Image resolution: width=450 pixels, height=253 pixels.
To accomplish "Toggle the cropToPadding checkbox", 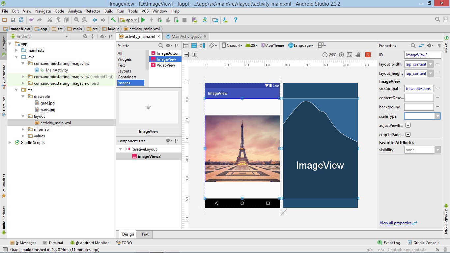I will click(408, 135).
